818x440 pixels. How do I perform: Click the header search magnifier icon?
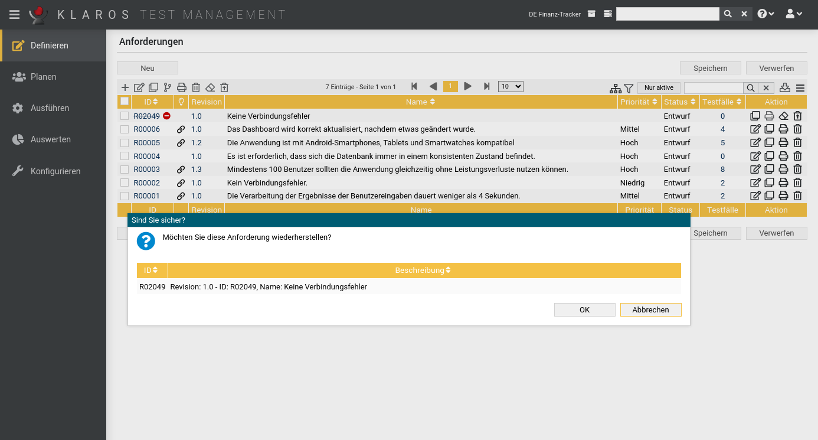tap(728, 14)
